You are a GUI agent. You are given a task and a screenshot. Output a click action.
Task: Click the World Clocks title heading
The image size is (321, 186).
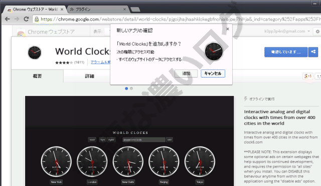pos(83,51)
